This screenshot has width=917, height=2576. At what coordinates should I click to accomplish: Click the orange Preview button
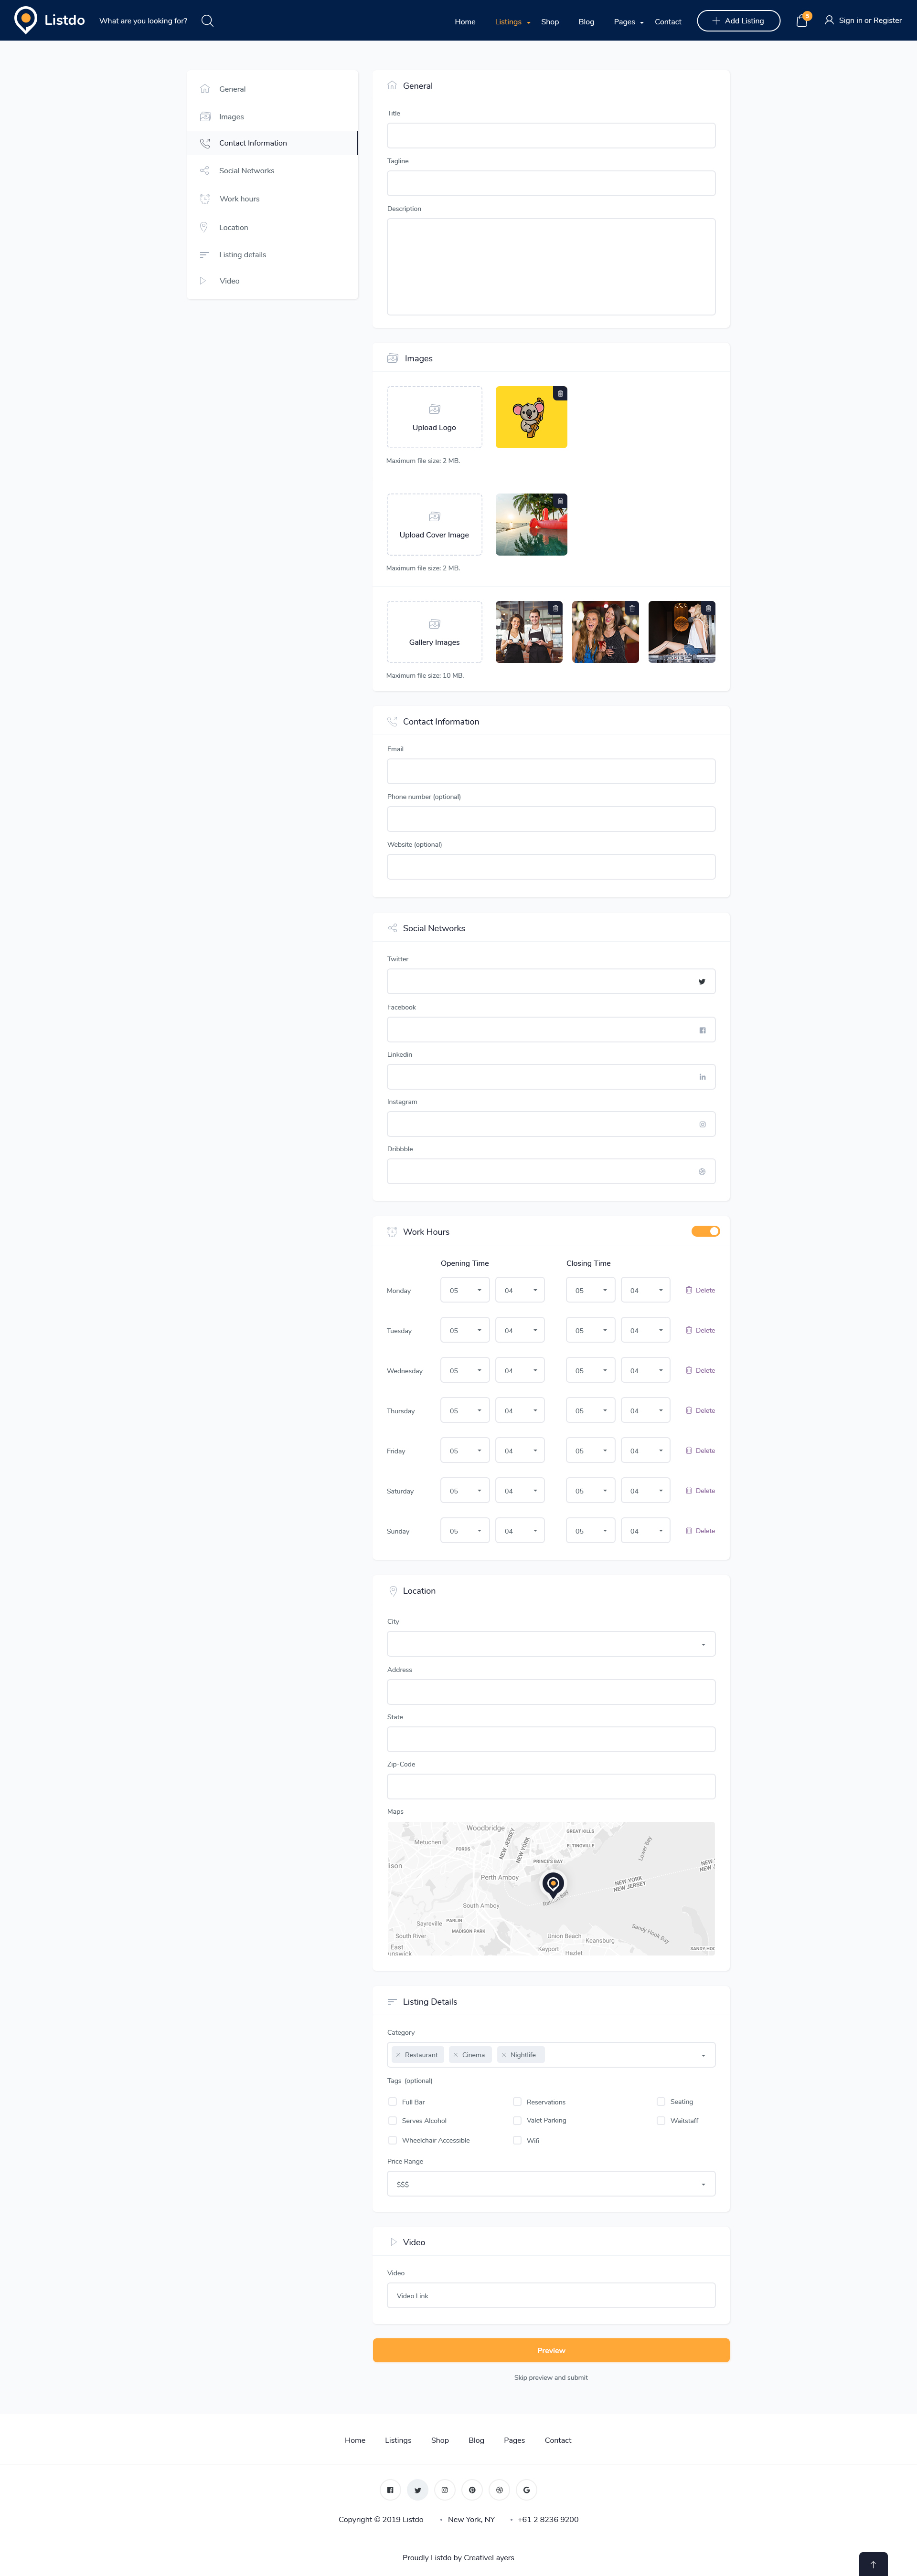(x=551, y=2350)
